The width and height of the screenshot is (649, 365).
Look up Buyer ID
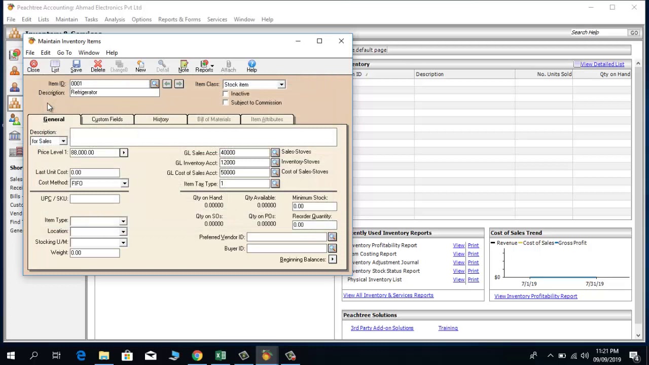[332, 248]
